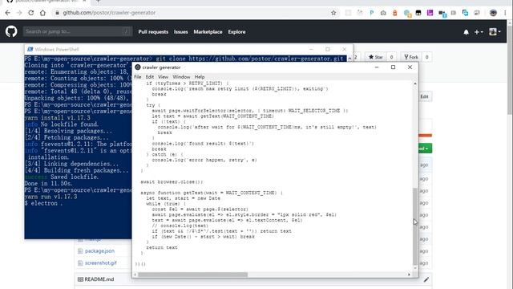Open View menu in crawler generator window

(163, 77)
